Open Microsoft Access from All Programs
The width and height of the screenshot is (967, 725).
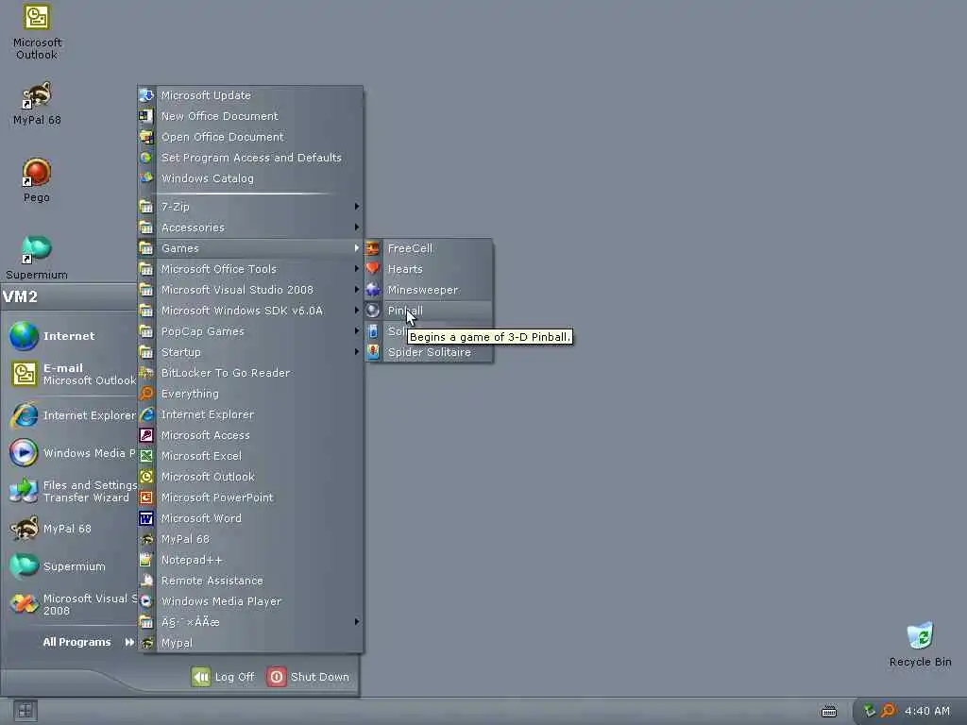pyautogui.click(x=250, y=435)
